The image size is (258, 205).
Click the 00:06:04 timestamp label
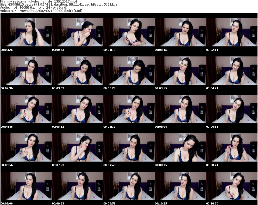click(161, 127)
